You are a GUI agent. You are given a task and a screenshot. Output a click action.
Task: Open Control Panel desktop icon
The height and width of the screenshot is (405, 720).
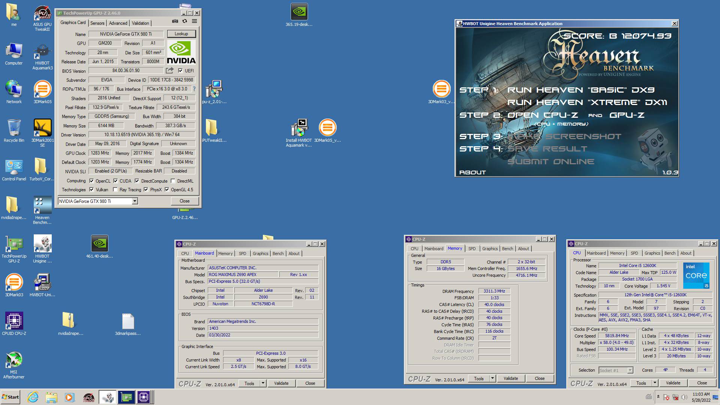[14, 170]
